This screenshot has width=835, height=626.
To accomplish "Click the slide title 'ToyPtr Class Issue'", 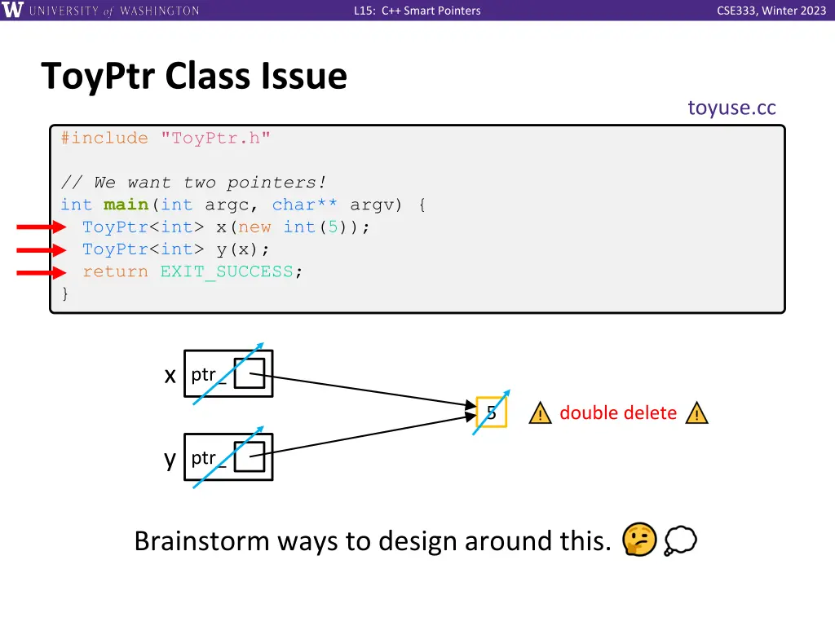I will (x=194, y=76).
